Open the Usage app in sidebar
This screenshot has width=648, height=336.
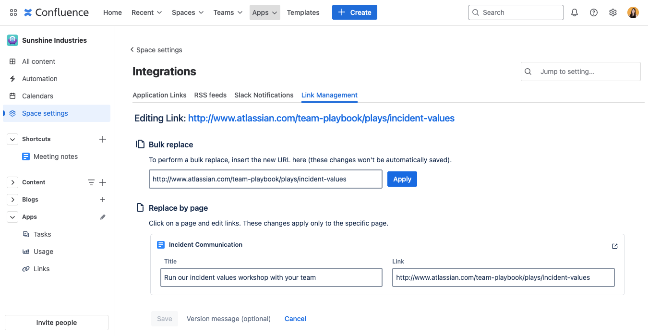pos(42,251)
